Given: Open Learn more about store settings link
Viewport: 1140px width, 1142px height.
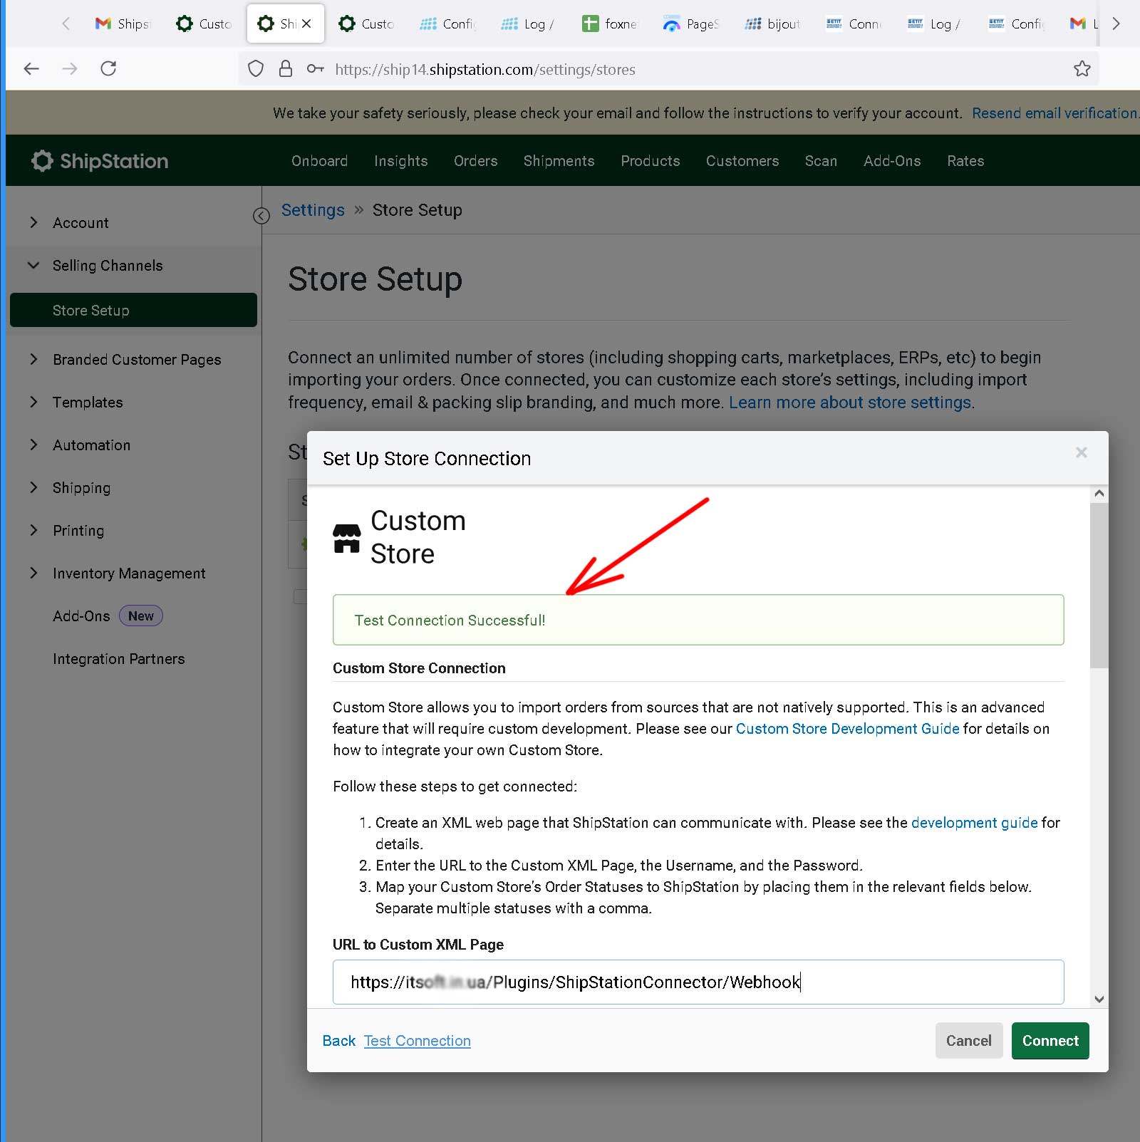Looking at the screenshot, I should tap(850, 403).
